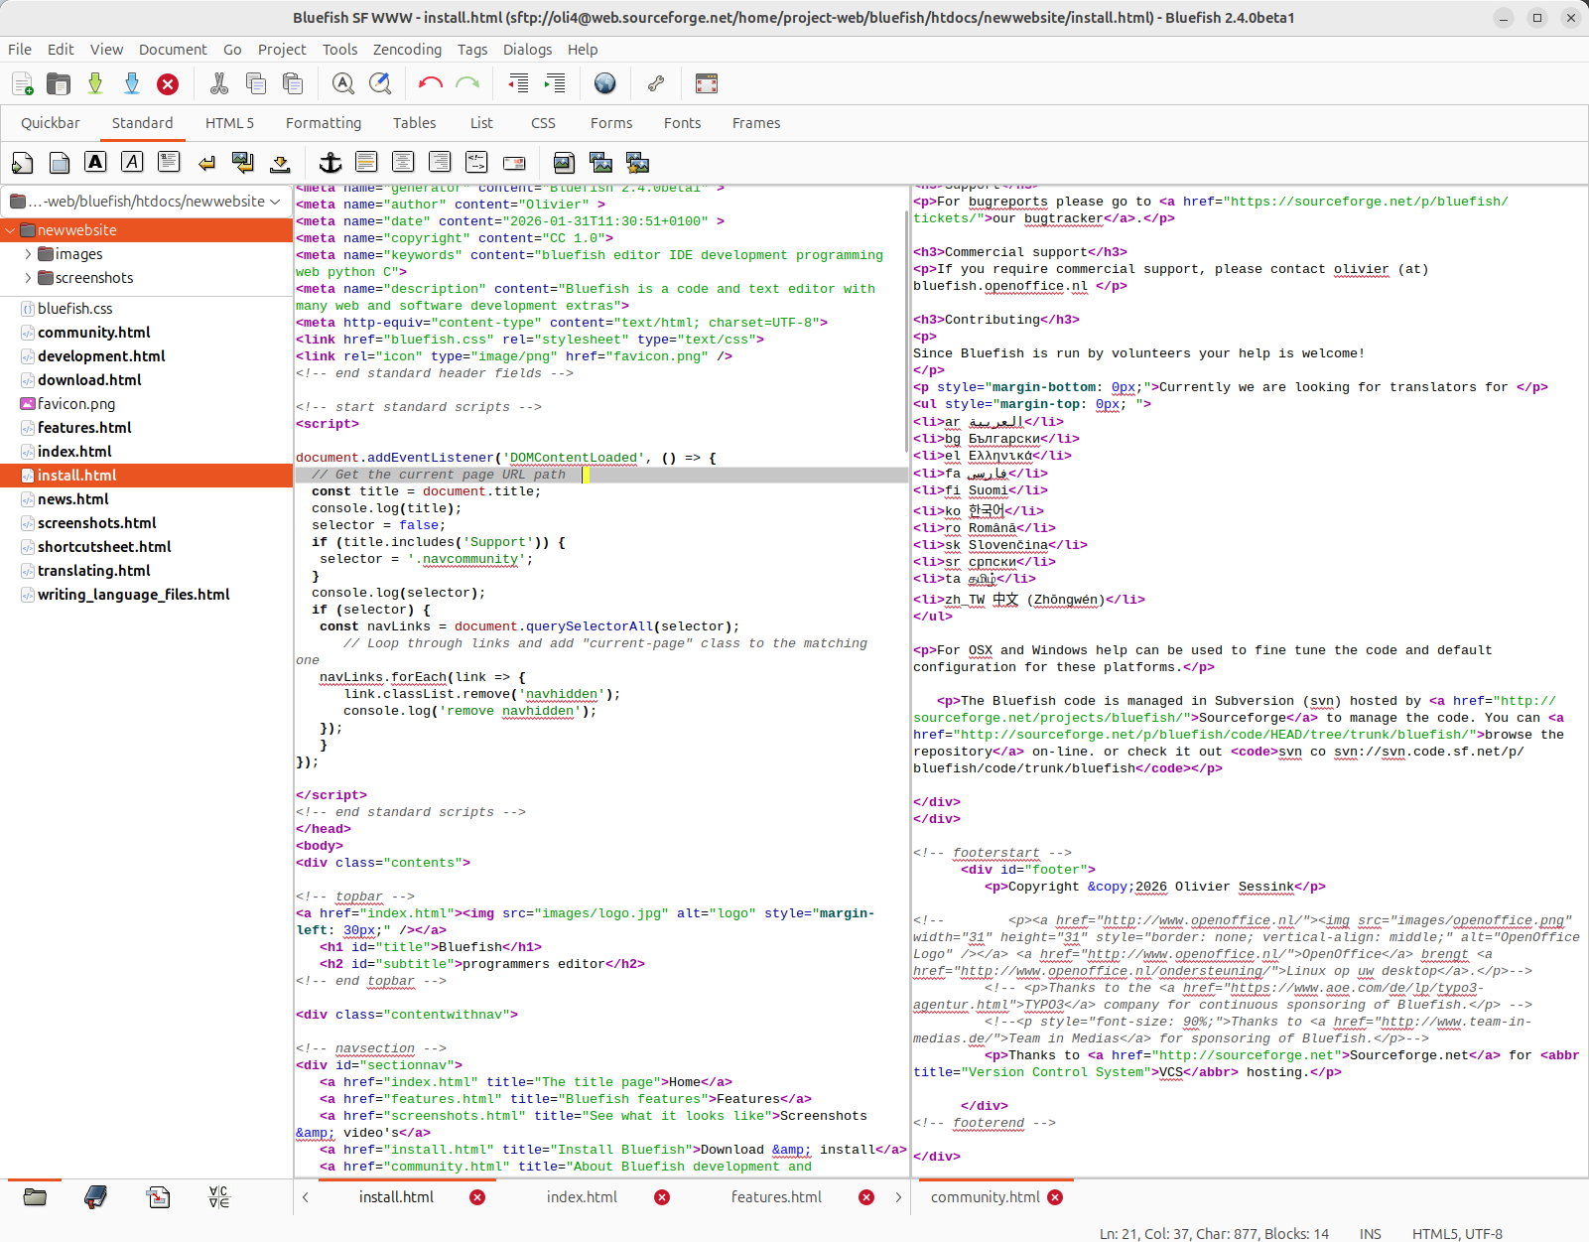Close the index.html document tab
Viewport: 1589px width, 1242px height.
click(x=662, y=1197)
